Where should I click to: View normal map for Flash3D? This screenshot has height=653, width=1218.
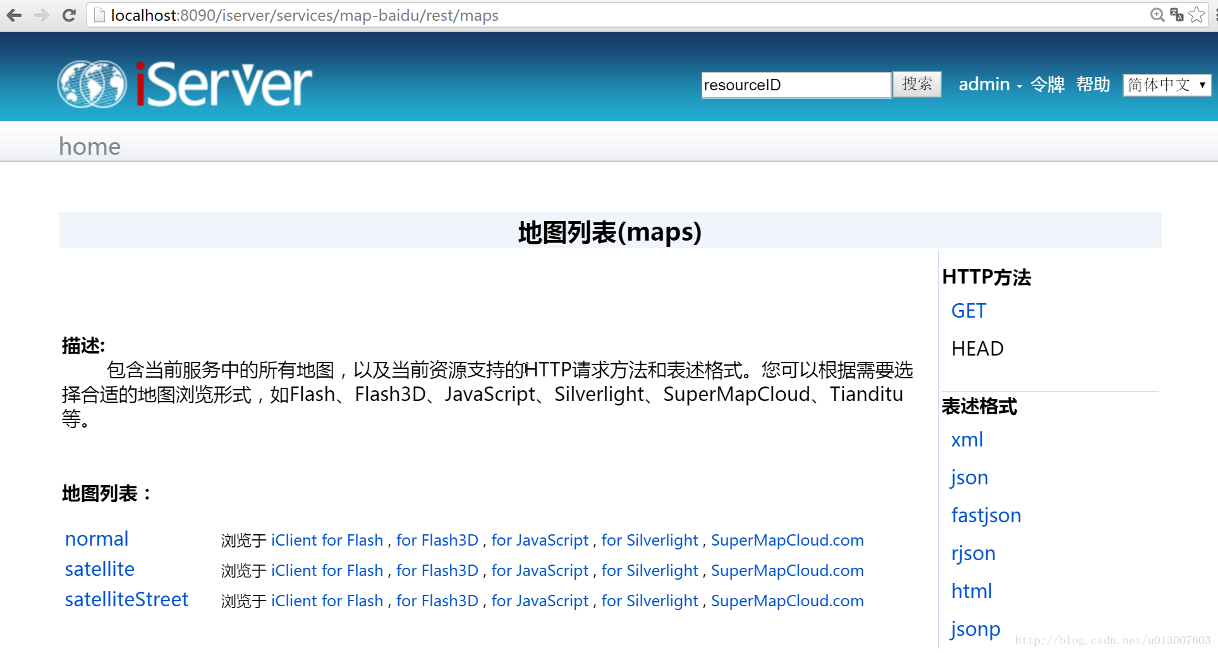coord(437,540)
